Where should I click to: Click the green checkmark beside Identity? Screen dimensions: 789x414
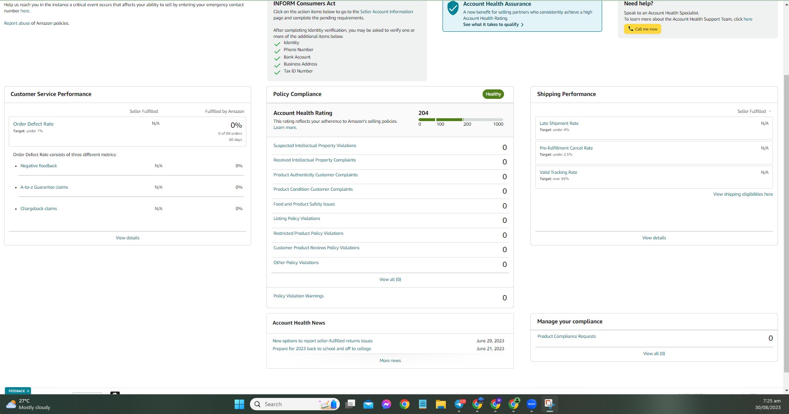277,44
